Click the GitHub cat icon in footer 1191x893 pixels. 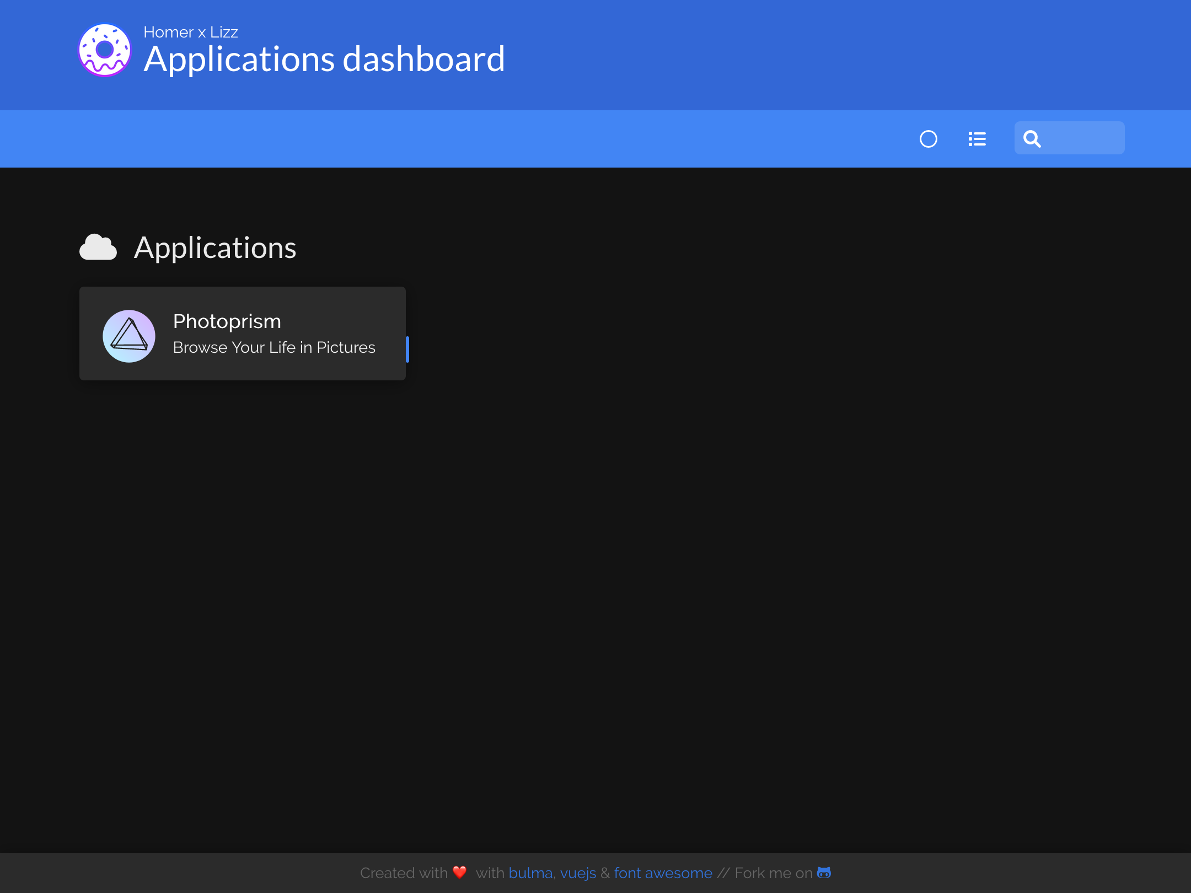(x=824, y=873)
